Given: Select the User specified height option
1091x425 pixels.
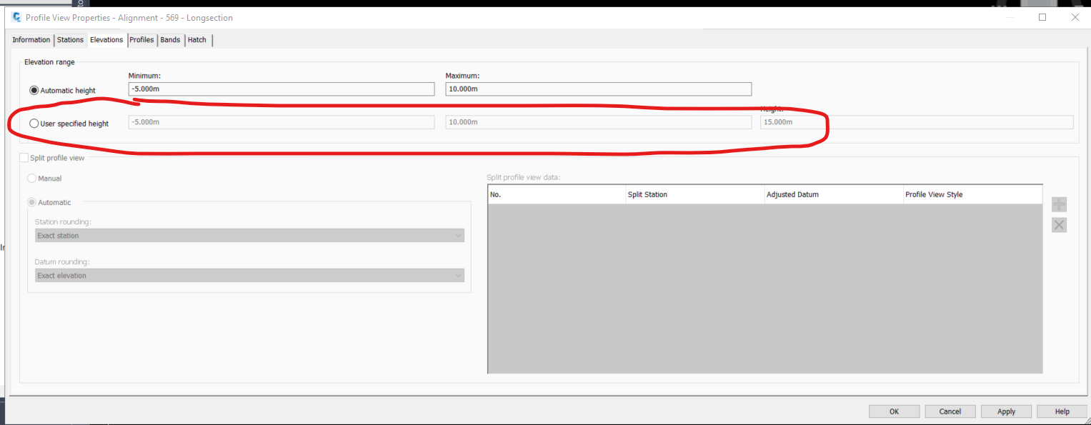Looking at the screenshot, I should pyautogui.click(x=34, y=124).
